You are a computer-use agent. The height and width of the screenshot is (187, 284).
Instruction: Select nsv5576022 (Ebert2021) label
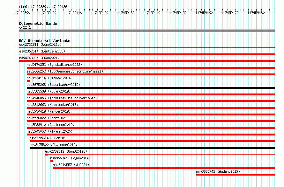tap(48, 118)
